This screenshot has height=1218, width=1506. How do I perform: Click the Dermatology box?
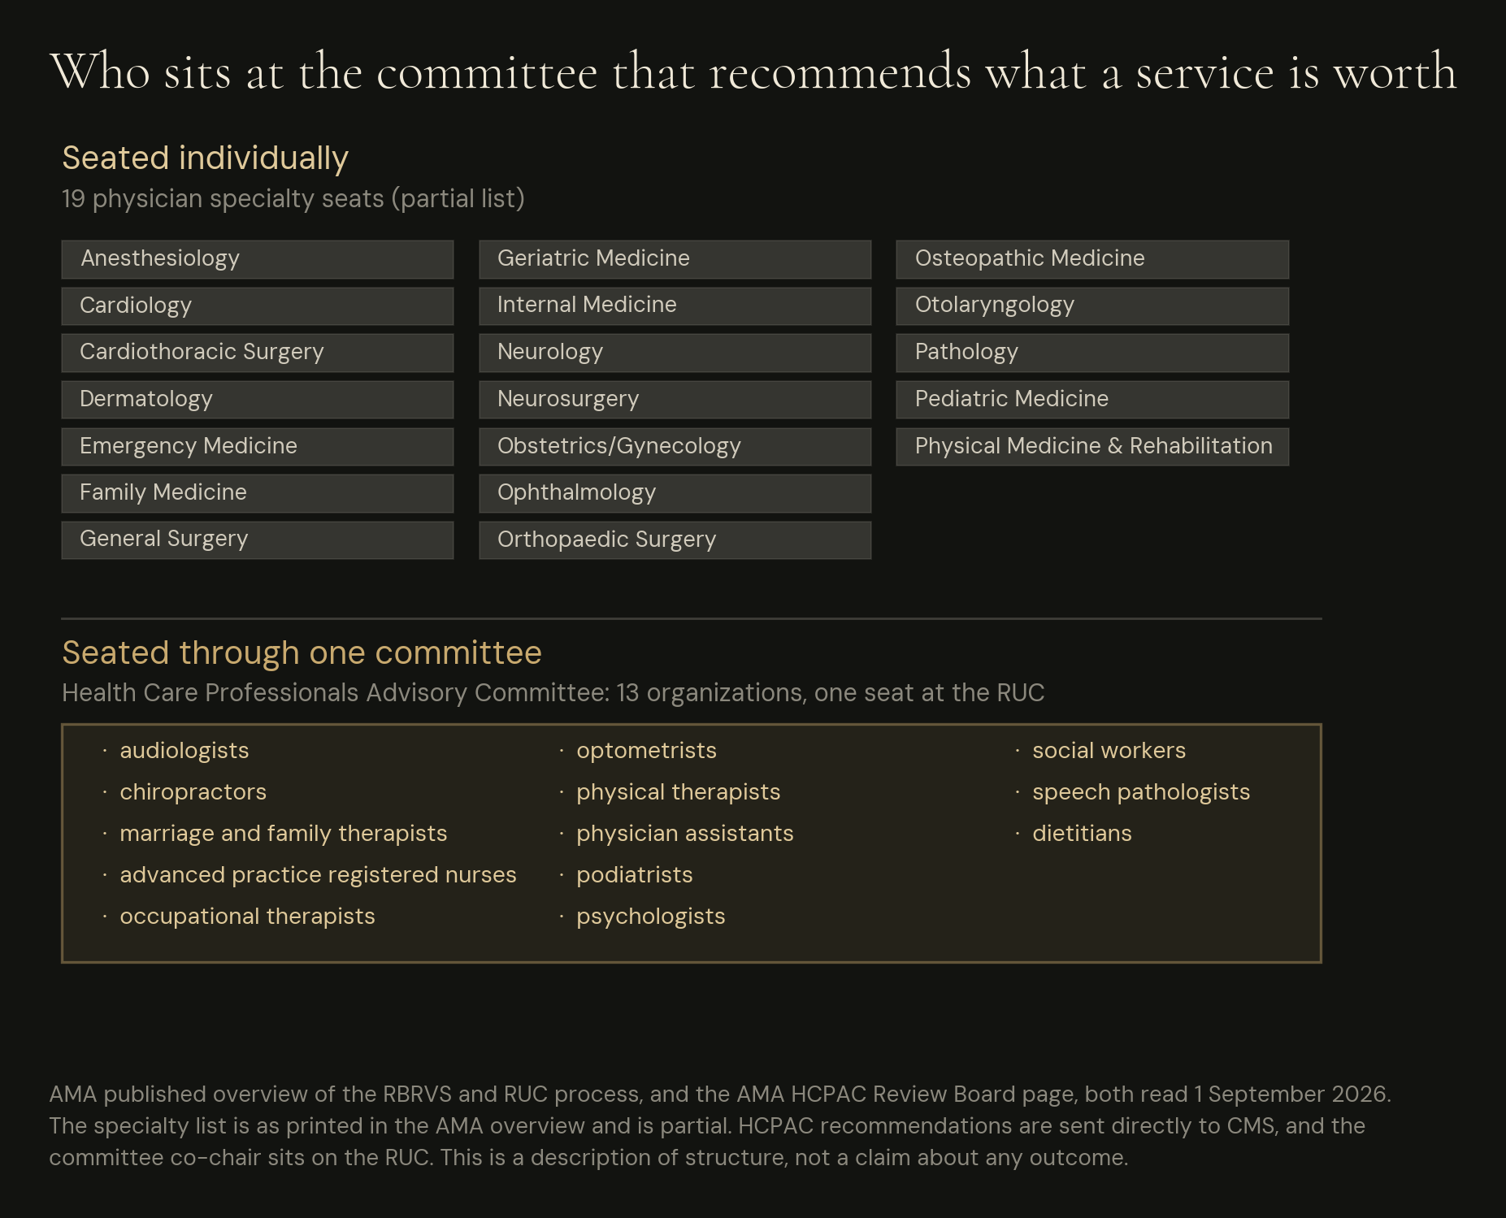click(257, 400)
